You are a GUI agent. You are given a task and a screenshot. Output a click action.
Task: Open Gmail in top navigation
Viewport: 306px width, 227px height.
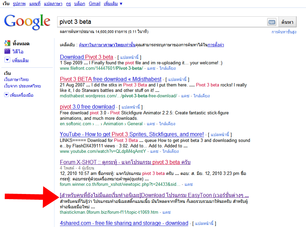[94, 4]
